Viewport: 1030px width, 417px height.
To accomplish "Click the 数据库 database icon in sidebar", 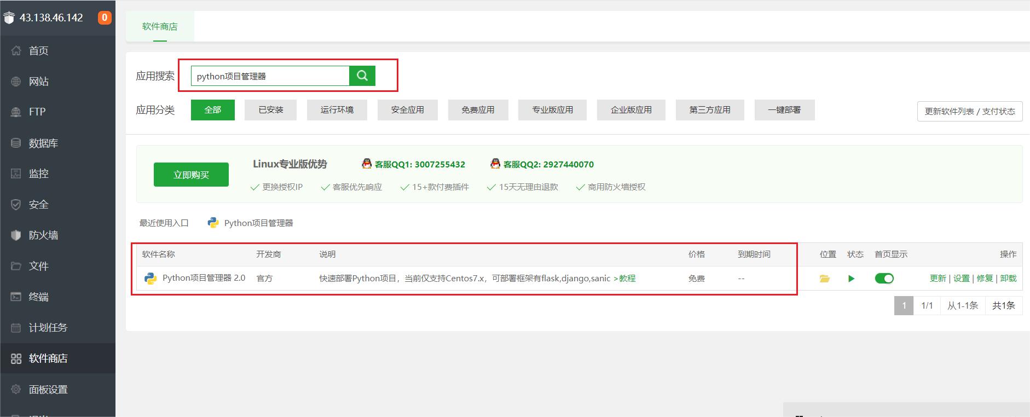I will click(x=16, y=143).
